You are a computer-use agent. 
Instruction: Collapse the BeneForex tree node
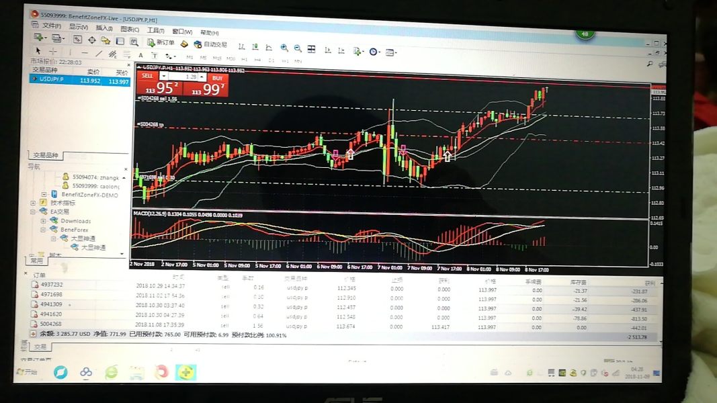click(43, 229)
